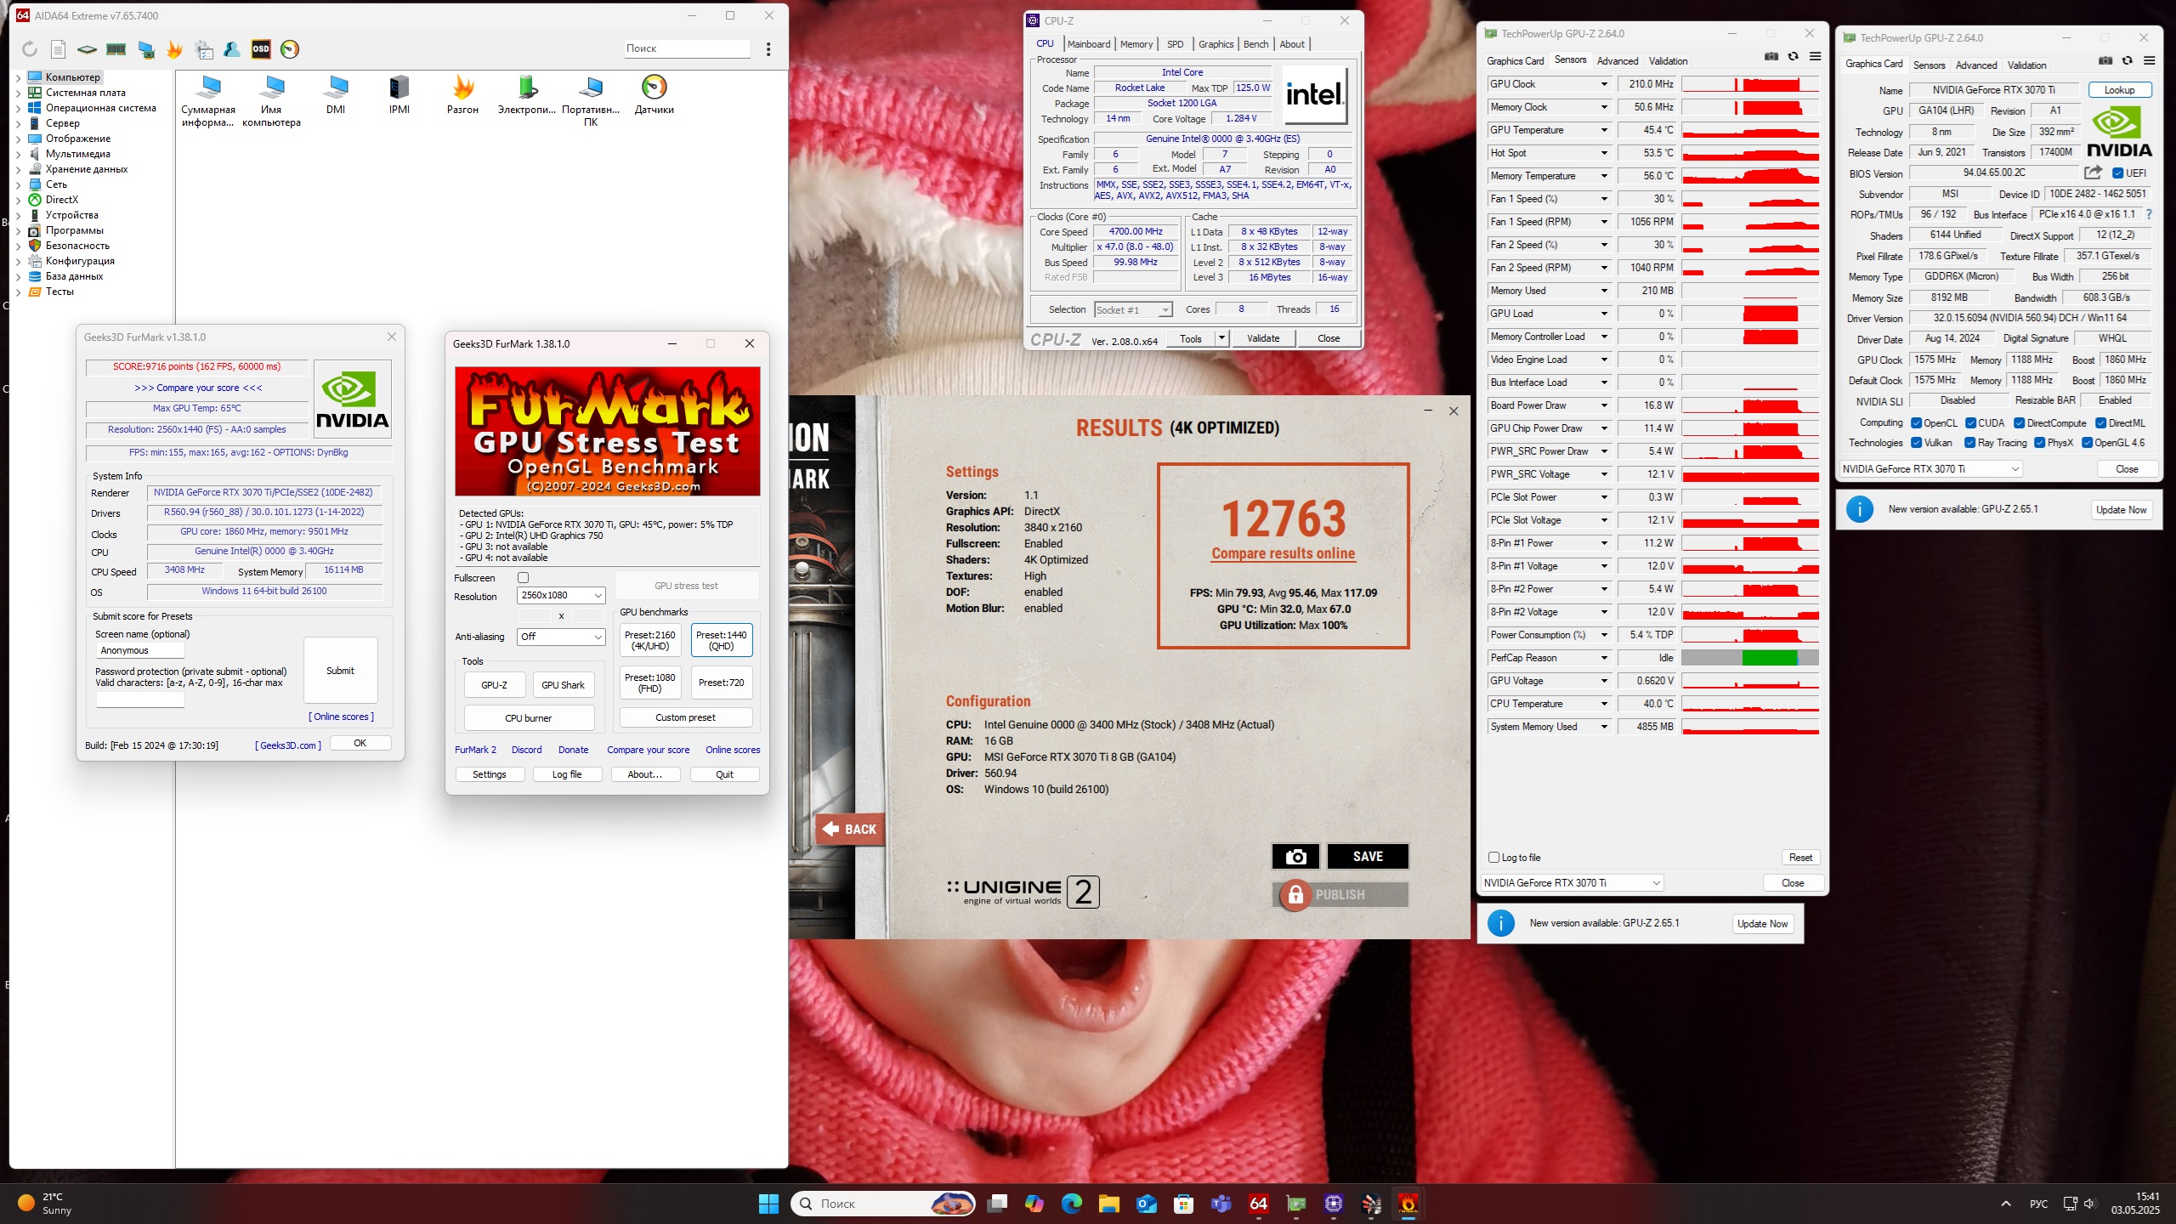Open the AIDA64 report icon
Image resolution: width=2176 pixels, height=1224 pixels.
[x=58, y=49]
